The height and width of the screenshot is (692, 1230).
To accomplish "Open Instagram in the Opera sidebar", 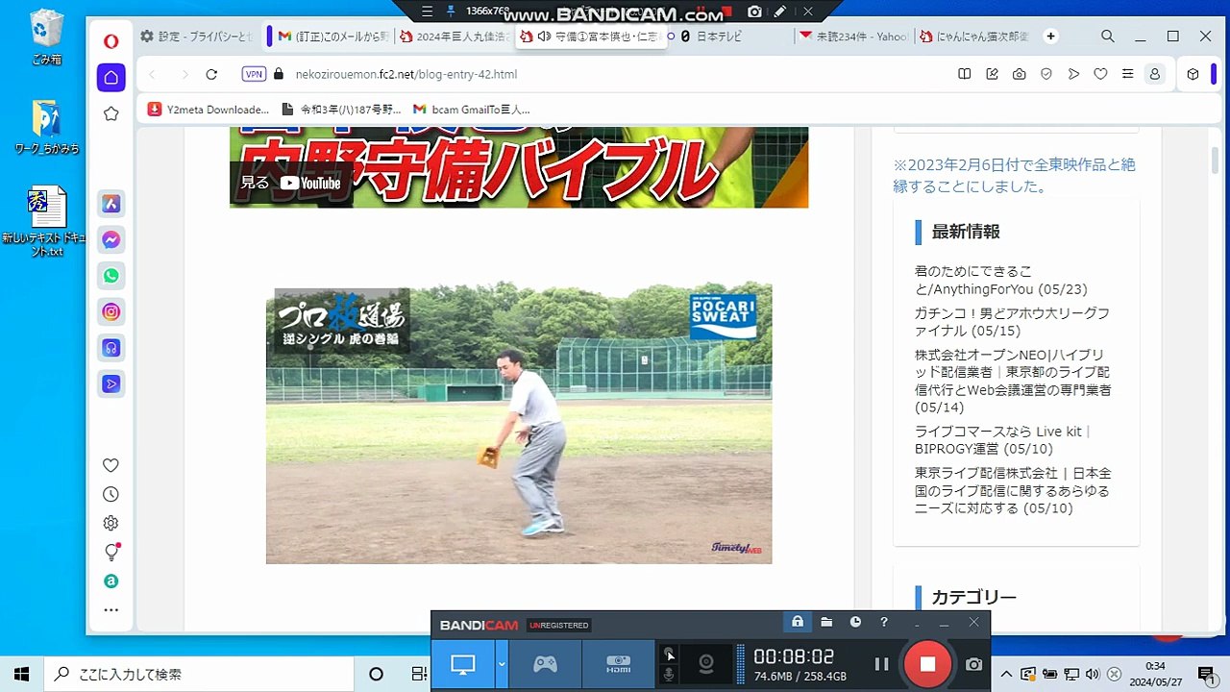I will tap(111, 312).
